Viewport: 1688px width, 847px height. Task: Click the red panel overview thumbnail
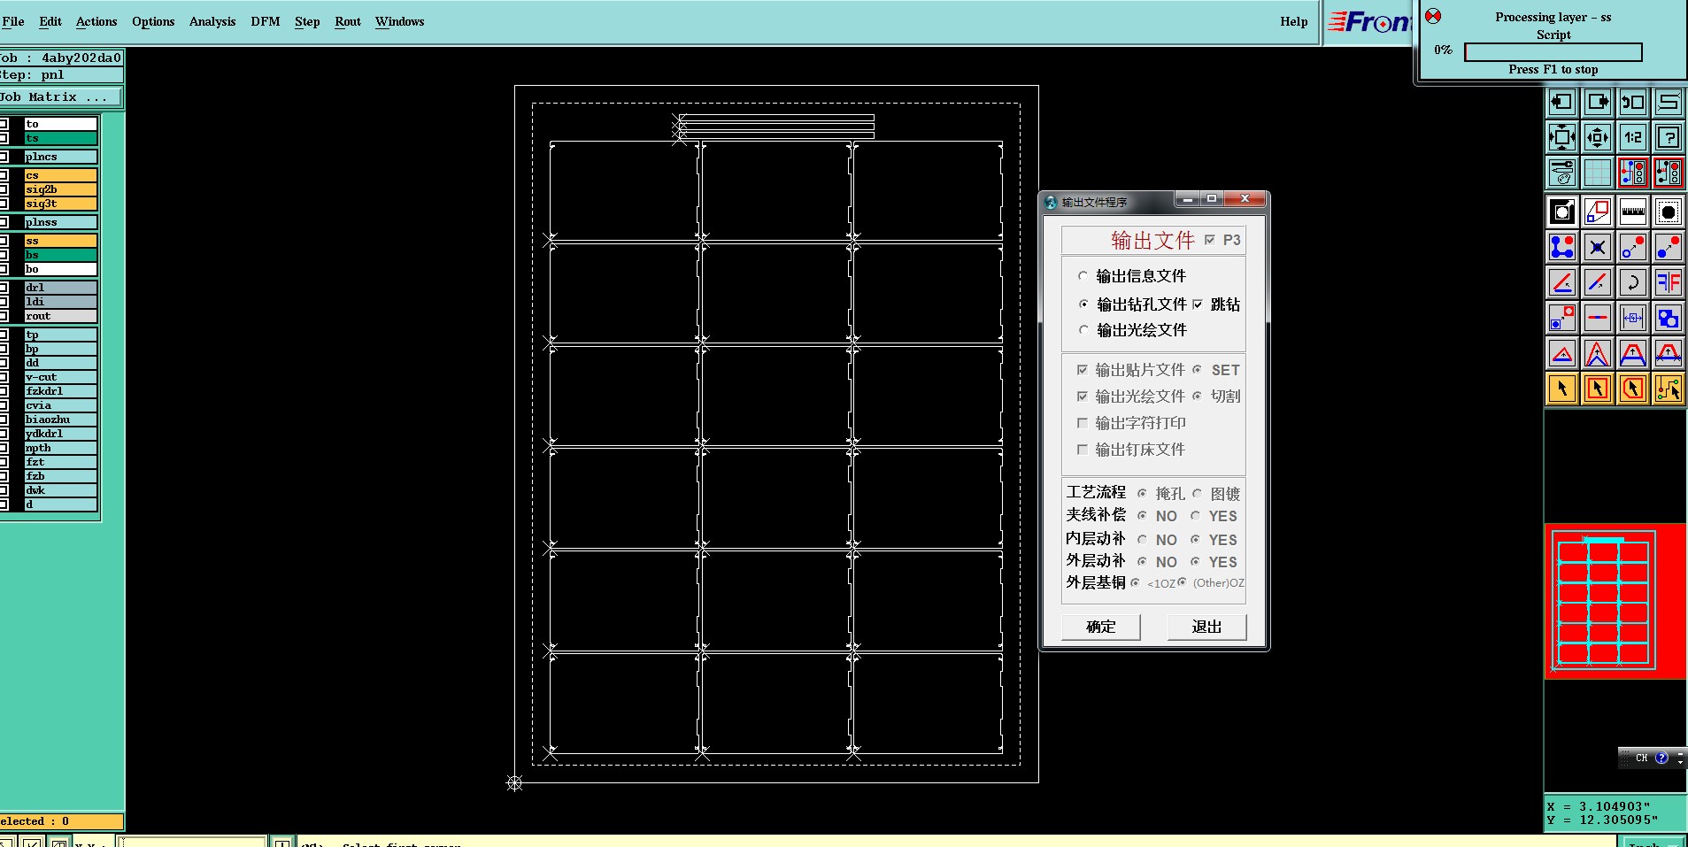(x=1615, y=602)
